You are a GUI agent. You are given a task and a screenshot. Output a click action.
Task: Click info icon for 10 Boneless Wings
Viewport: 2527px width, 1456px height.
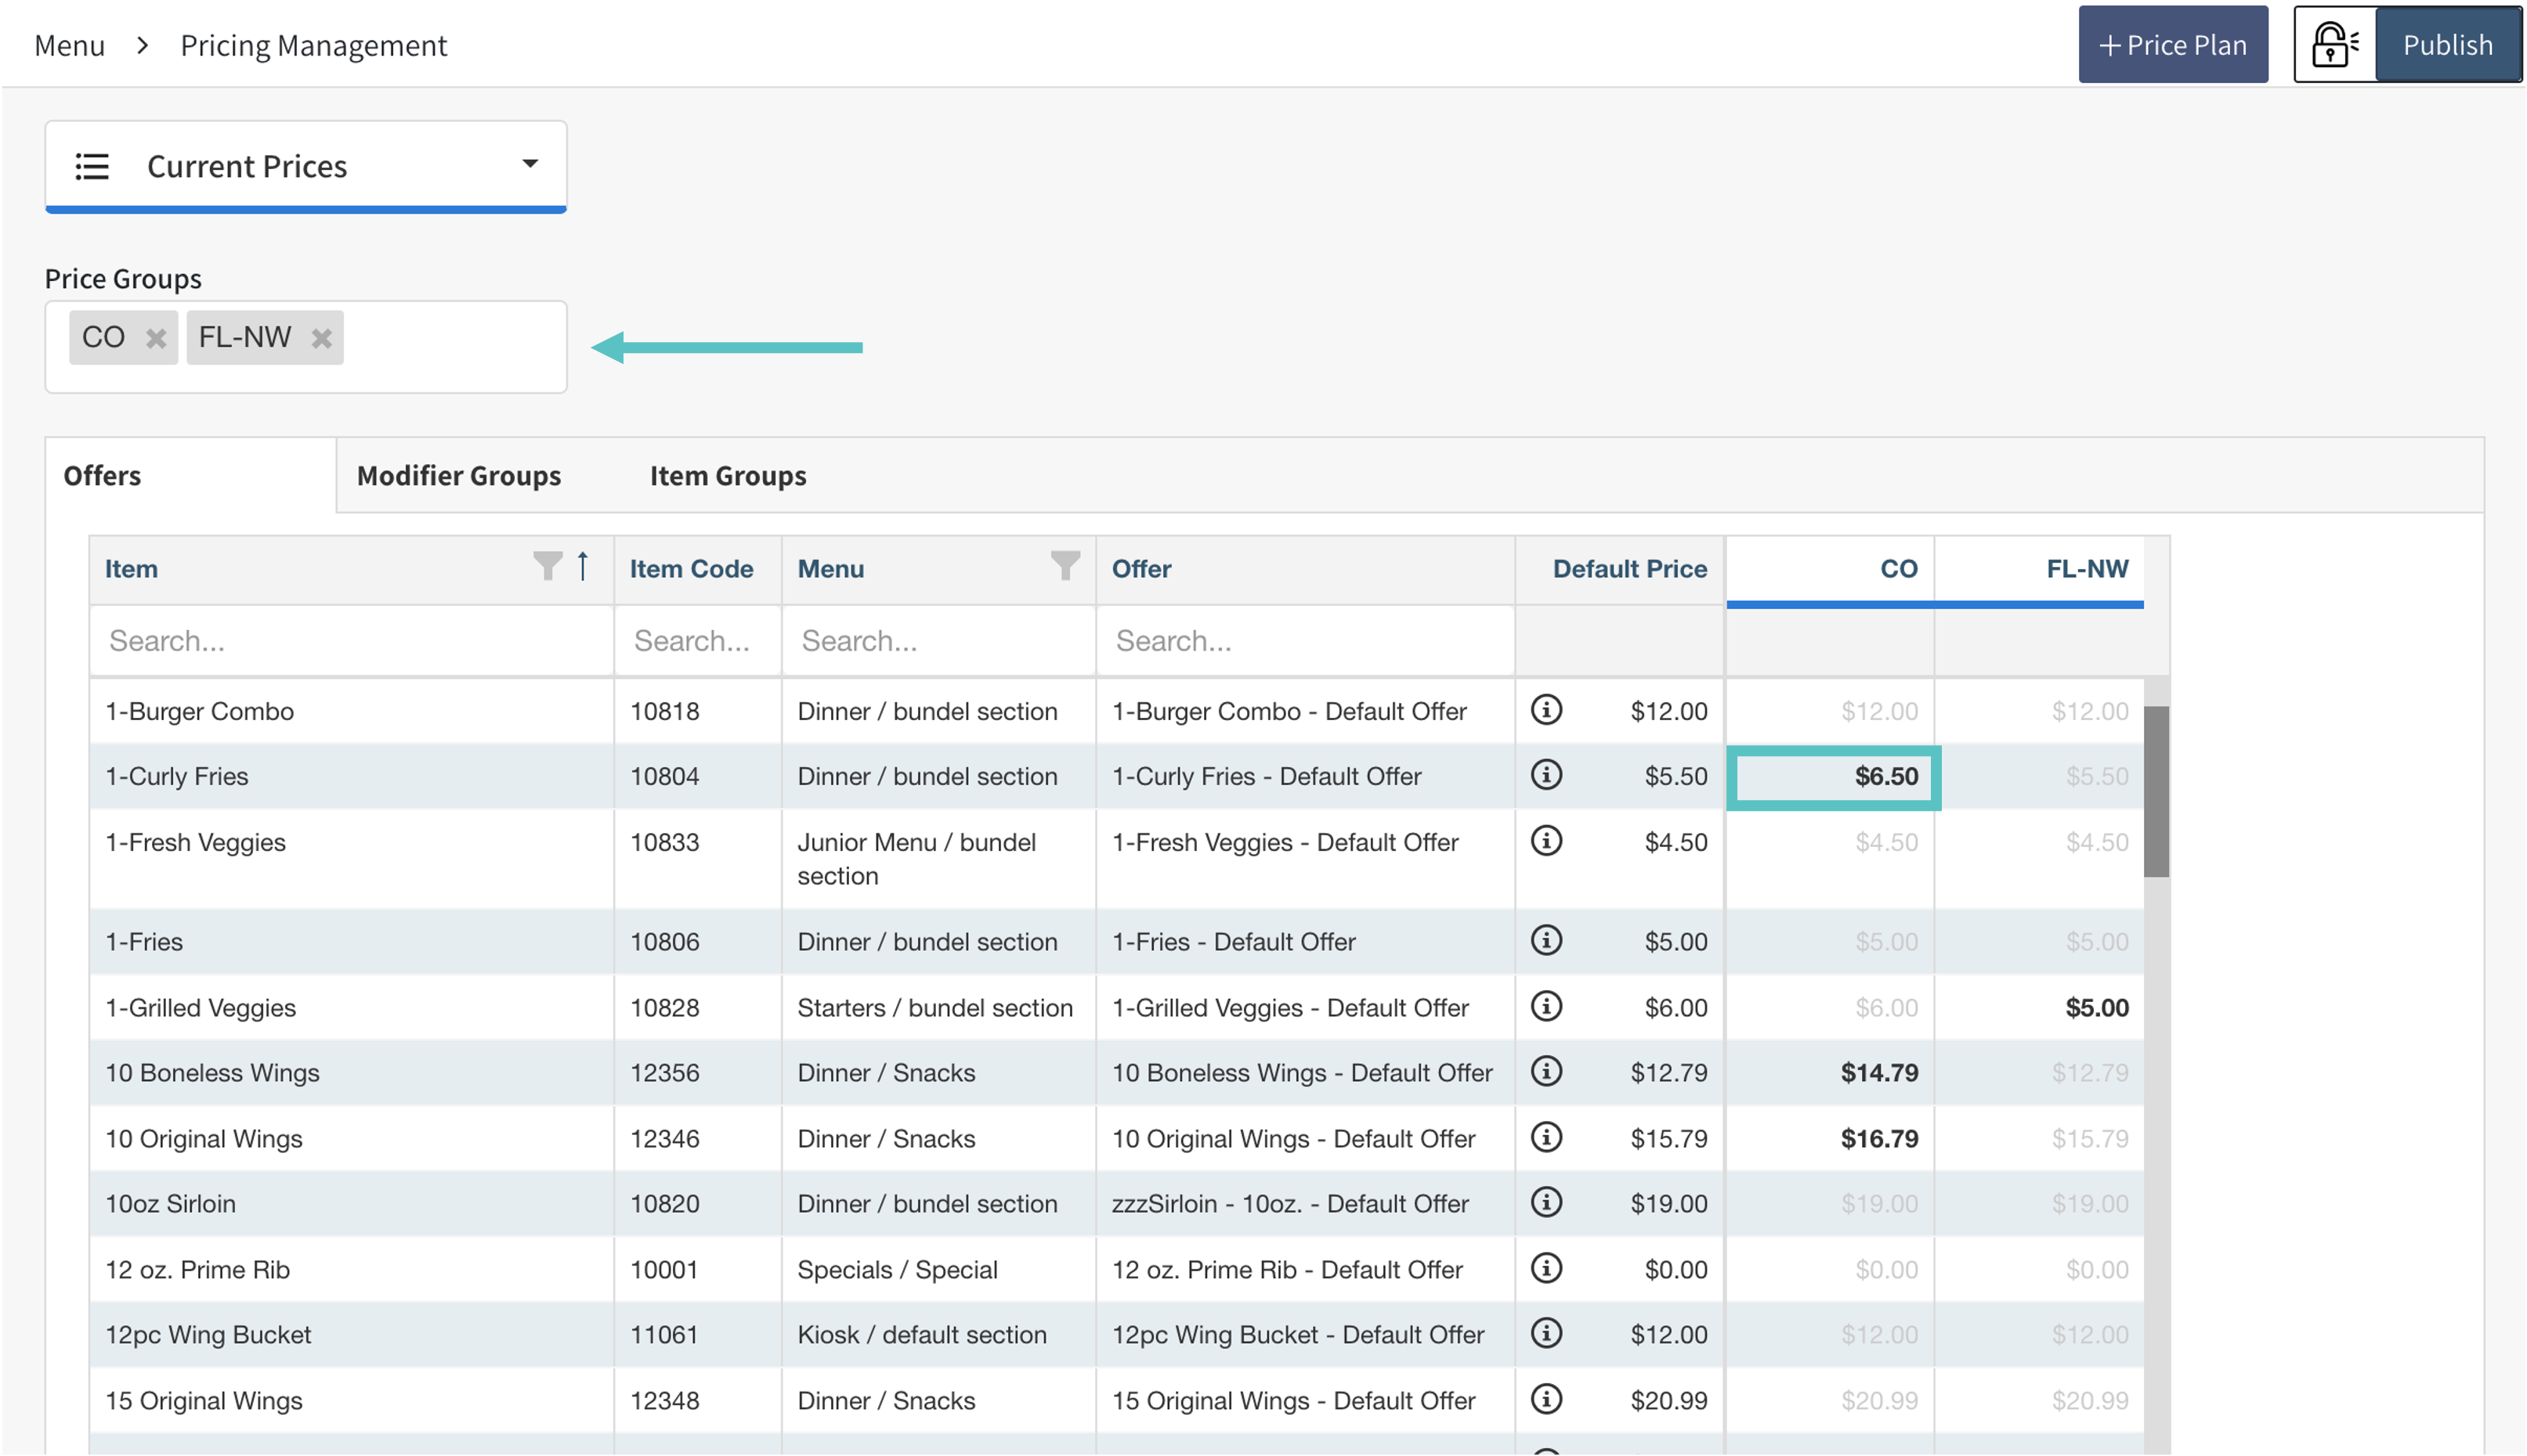[1546, 1072]
